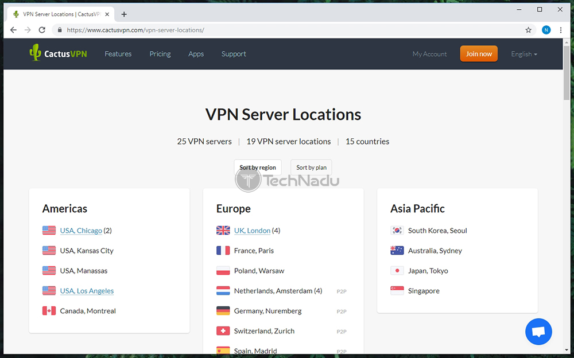
Task: Open the USA, Los Angeles link
Action: tap(87, 291)
